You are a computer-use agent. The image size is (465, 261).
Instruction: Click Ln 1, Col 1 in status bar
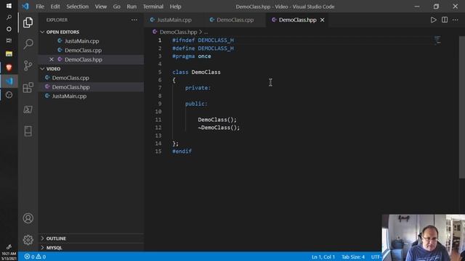(x=323, y=257)
